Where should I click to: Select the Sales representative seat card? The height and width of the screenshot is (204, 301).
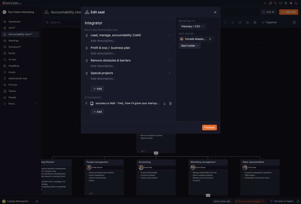coord(260,177)
